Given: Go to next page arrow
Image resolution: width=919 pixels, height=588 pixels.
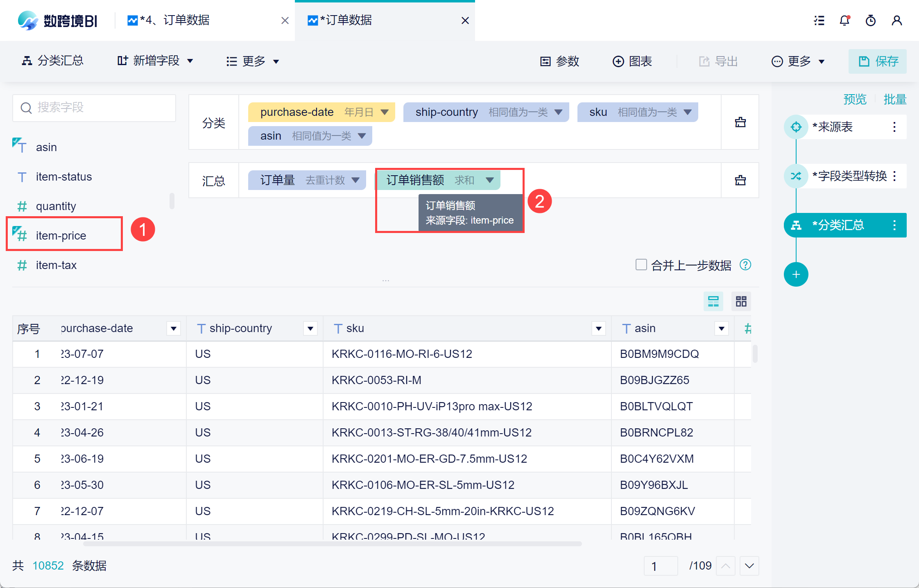Looking at the screenshot, I should [749, 566].
